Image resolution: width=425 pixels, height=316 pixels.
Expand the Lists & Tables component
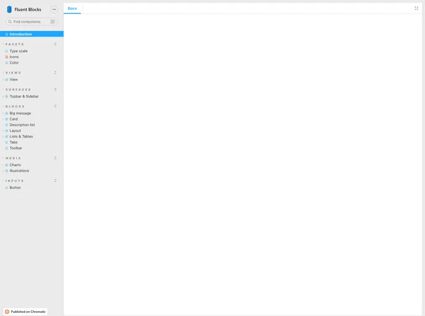pos(21,137)
